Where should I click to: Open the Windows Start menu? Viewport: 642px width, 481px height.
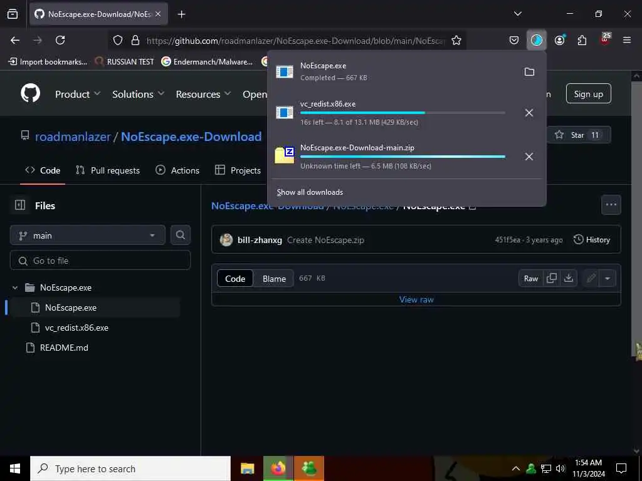click(15, 468)
